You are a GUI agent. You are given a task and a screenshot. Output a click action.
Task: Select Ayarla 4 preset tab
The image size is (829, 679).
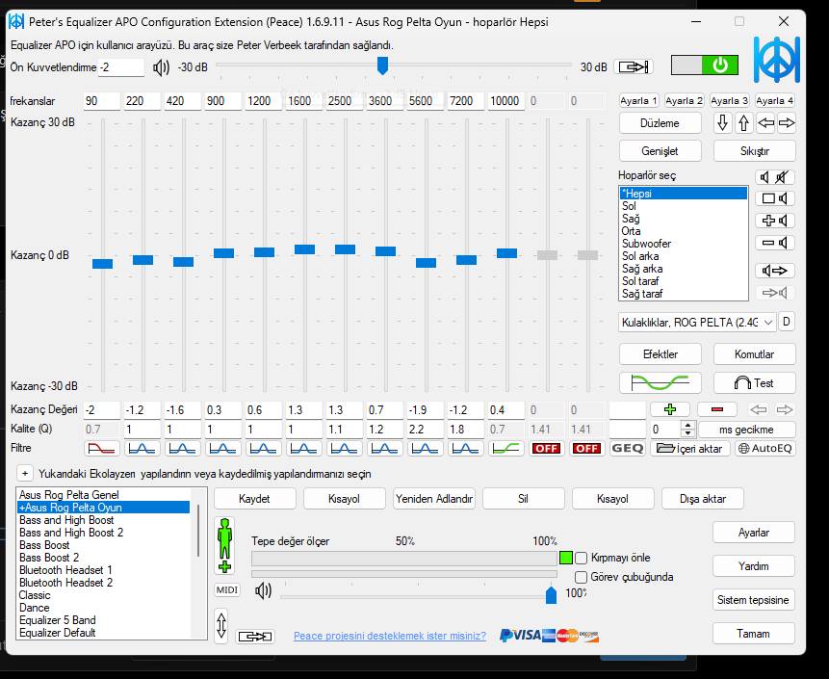pos(774,100)
